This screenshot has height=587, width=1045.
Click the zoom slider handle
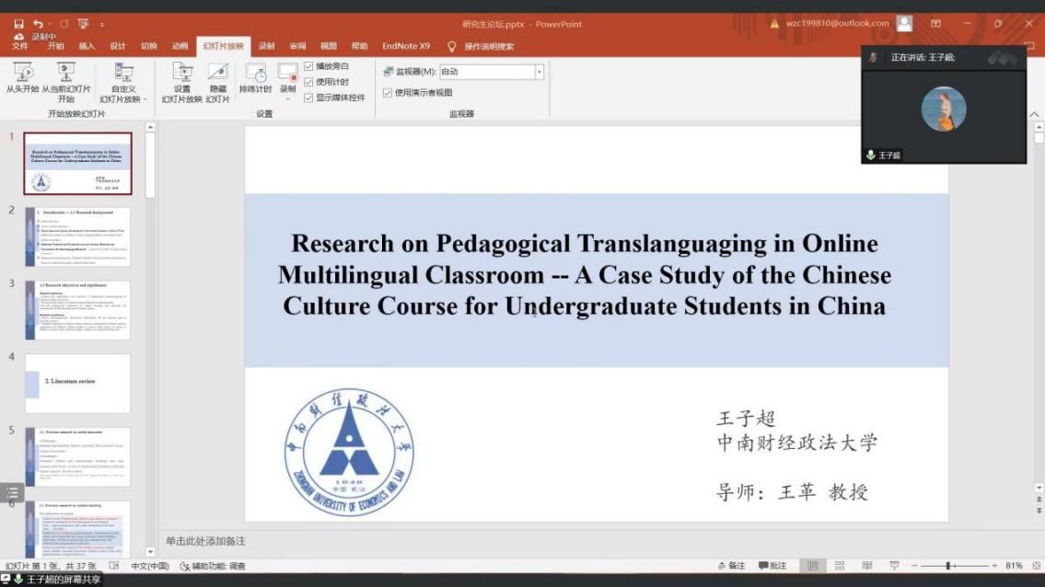[947, 566]
